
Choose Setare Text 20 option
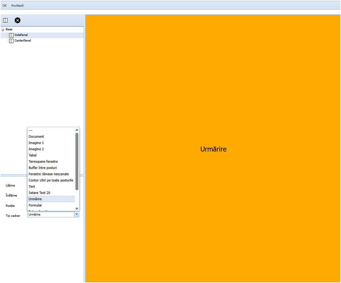point(51,193)
